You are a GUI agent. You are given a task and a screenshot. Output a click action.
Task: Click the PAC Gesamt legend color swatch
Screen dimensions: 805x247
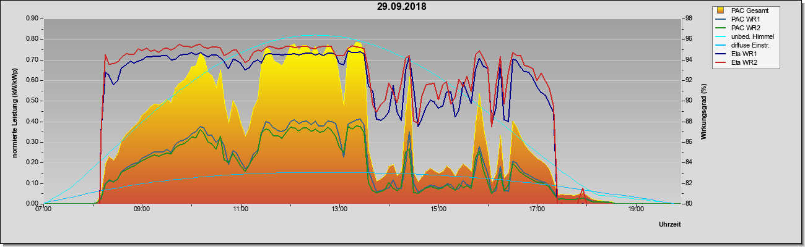pos(721,10)
